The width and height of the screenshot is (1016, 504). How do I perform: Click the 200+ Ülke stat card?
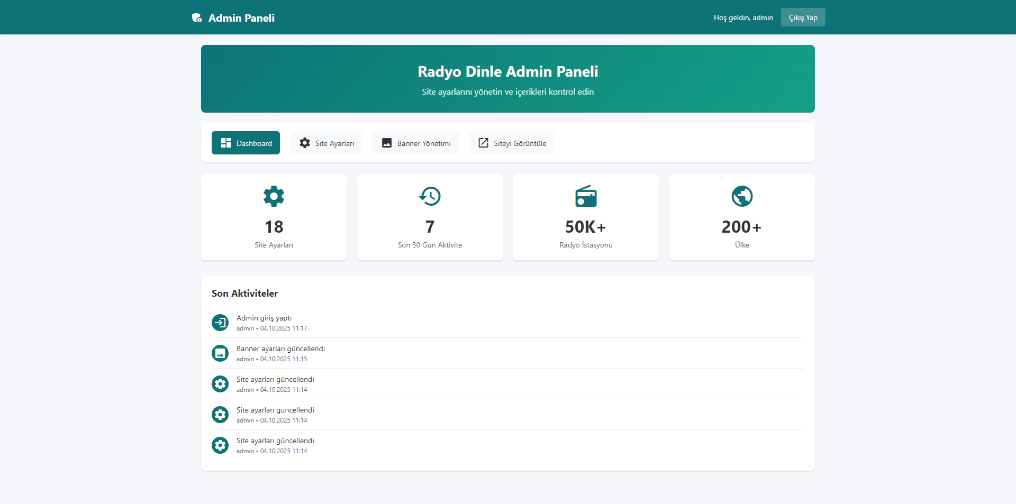click(x=742, y=216)
